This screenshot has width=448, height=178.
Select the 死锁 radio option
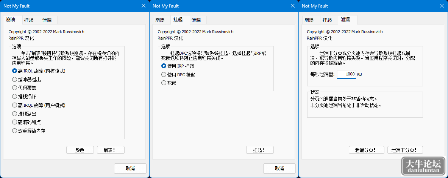(169, 83)
